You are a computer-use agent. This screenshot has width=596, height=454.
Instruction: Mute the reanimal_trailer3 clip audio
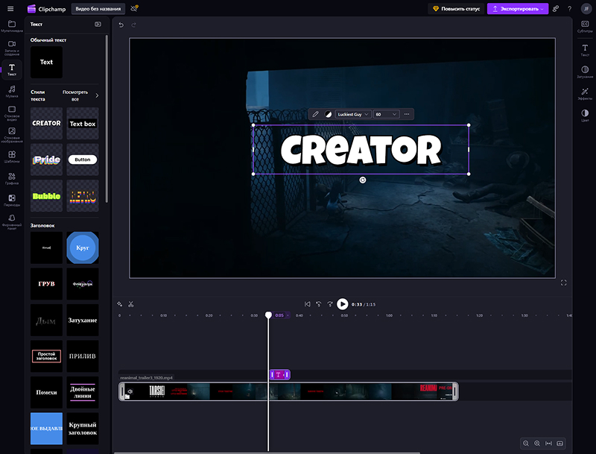(x=130, y=391)
